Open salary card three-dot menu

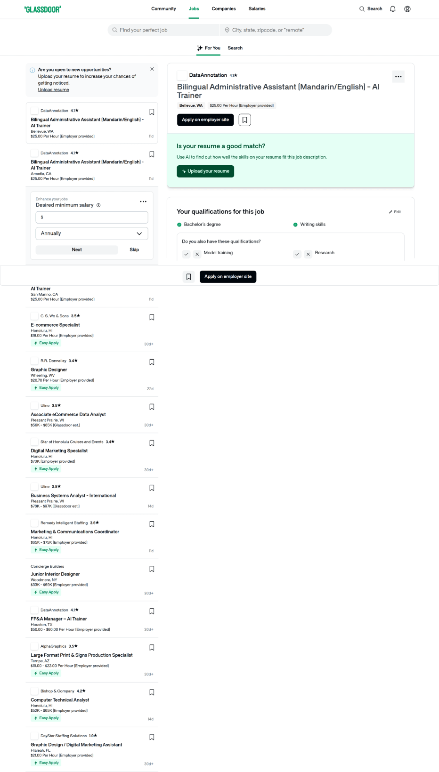143,201
